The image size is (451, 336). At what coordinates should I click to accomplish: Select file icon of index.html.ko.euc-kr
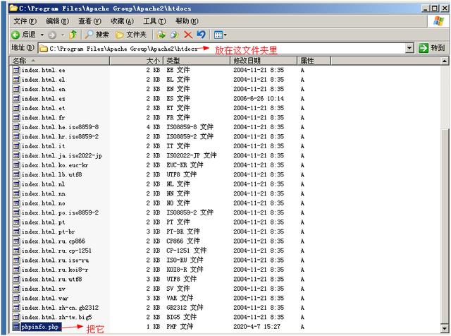click(x=16, y=165)
